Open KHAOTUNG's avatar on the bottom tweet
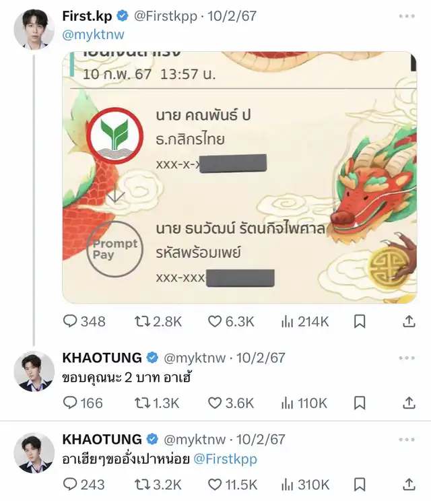Screen dimensions: 431x501 (x=34, y=453)
